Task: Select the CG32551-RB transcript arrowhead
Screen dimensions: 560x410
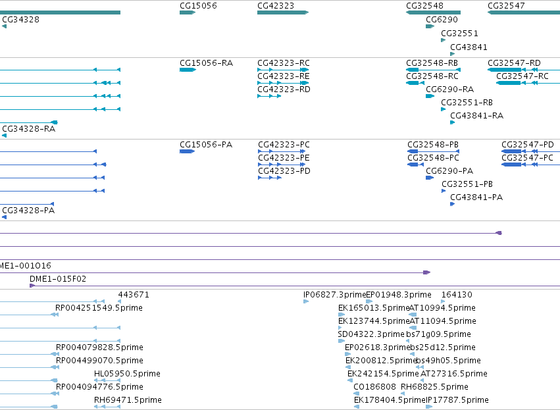Action: click(x=444, y=109)
